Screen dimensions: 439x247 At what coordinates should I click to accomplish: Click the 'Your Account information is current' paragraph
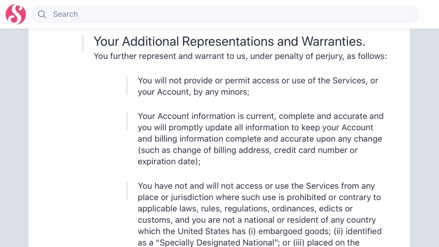[x=260, y=139]
